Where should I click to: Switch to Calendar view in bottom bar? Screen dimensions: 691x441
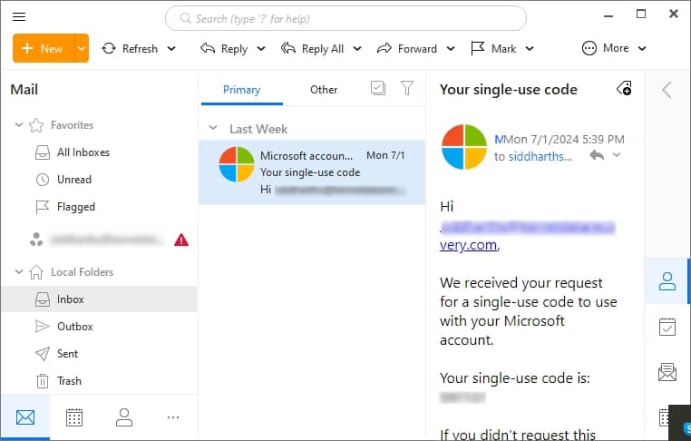point(74,417)
